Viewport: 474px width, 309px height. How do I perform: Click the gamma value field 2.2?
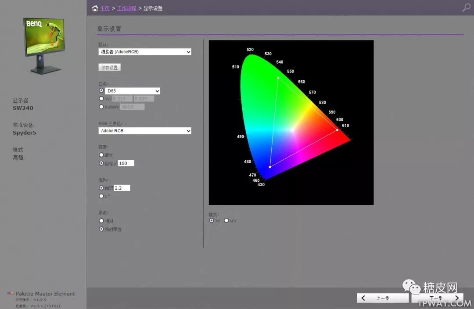click(x=122, y=188)
